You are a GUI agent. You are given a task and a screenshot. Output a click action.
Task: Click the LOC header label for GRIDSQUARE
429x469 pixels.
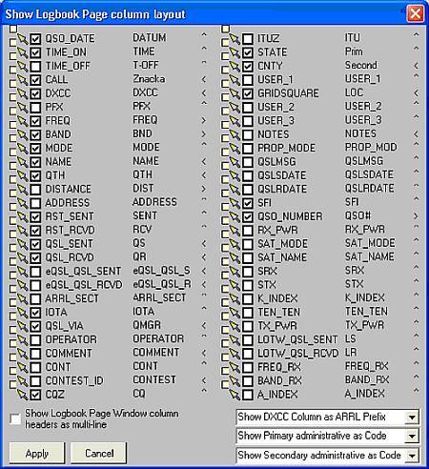tap(354, 92)
